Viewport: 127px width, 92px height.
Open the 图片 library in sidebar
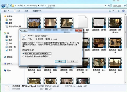coord(9,40)
